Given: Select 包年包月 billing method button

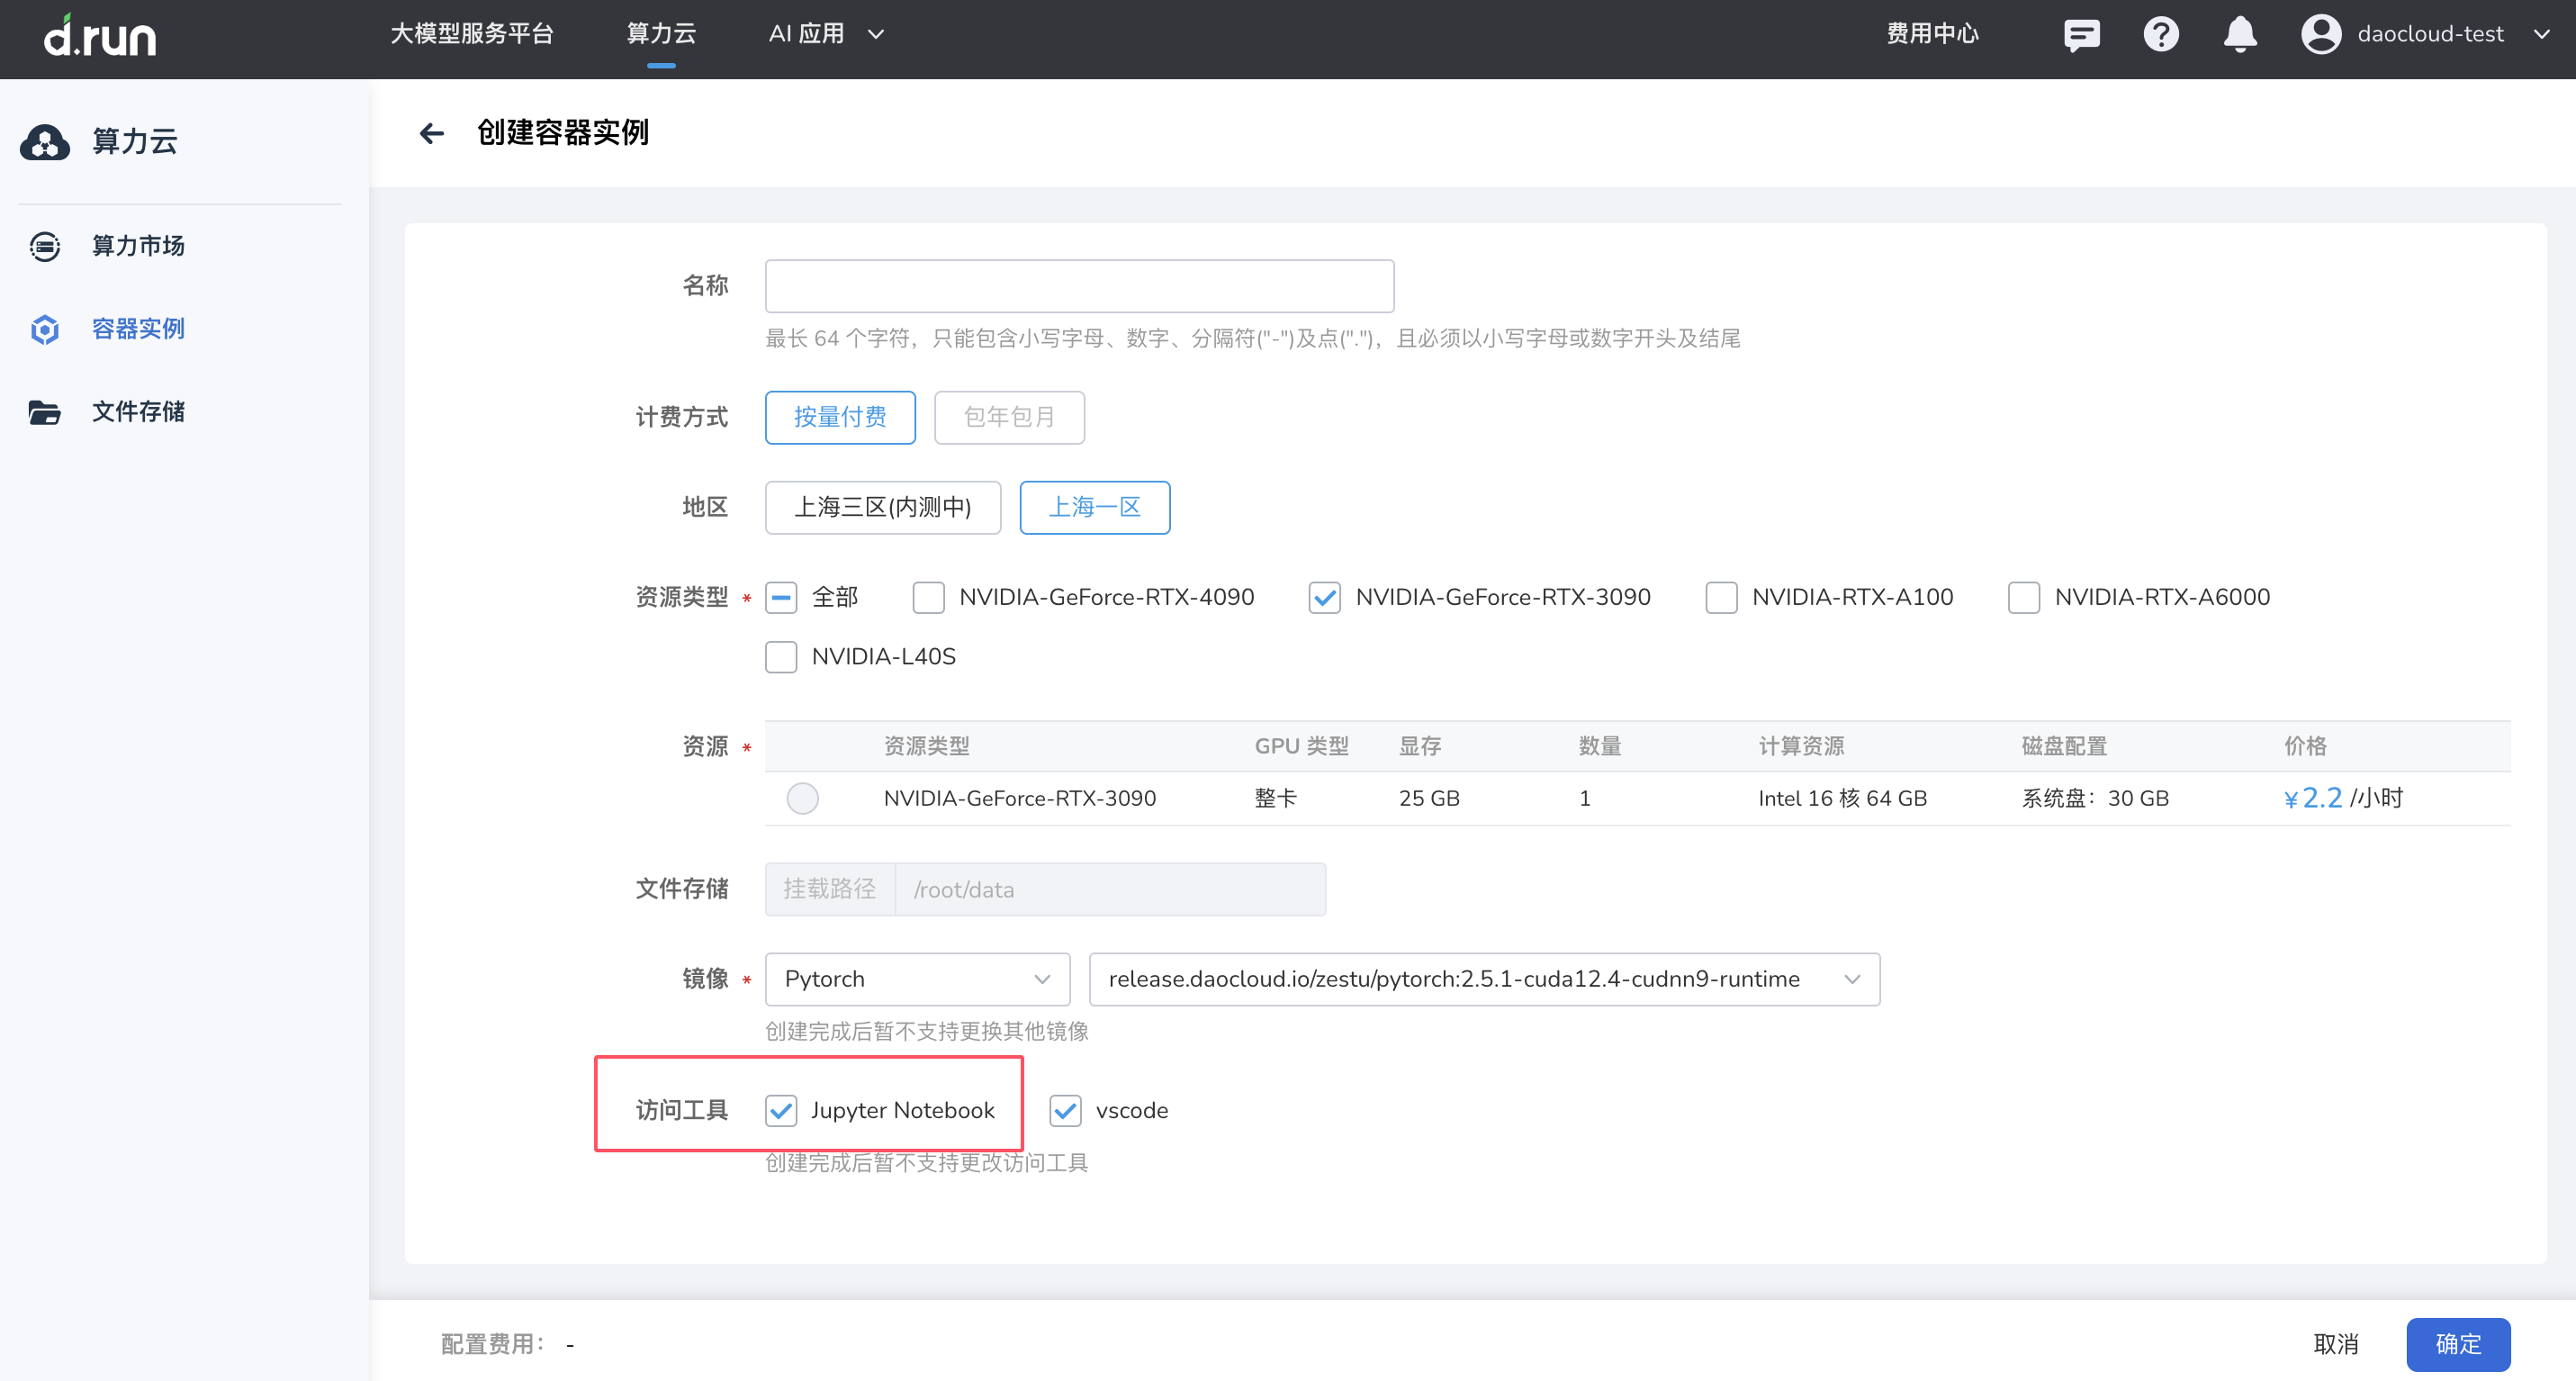Looking at the screenshot, I should [1007, 416].
